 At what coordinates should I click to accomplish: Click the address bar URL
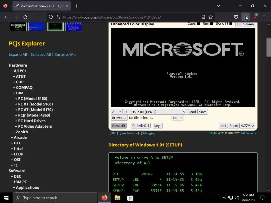point(112,17)
